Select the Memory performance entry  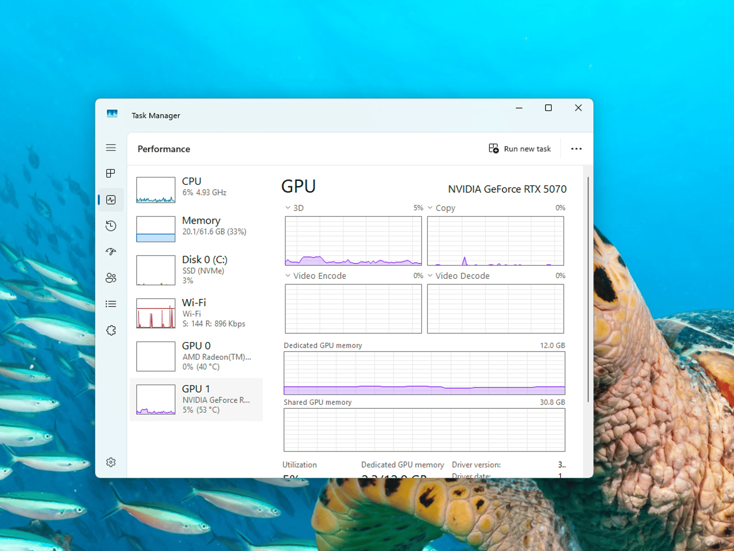click(196, 229)
